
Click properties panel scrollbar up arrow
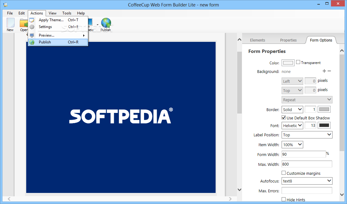pos(342,51)
